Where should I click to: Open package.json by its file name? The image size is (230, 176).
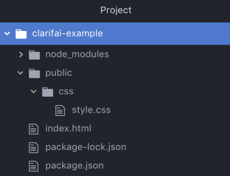(x=74, y=166)
